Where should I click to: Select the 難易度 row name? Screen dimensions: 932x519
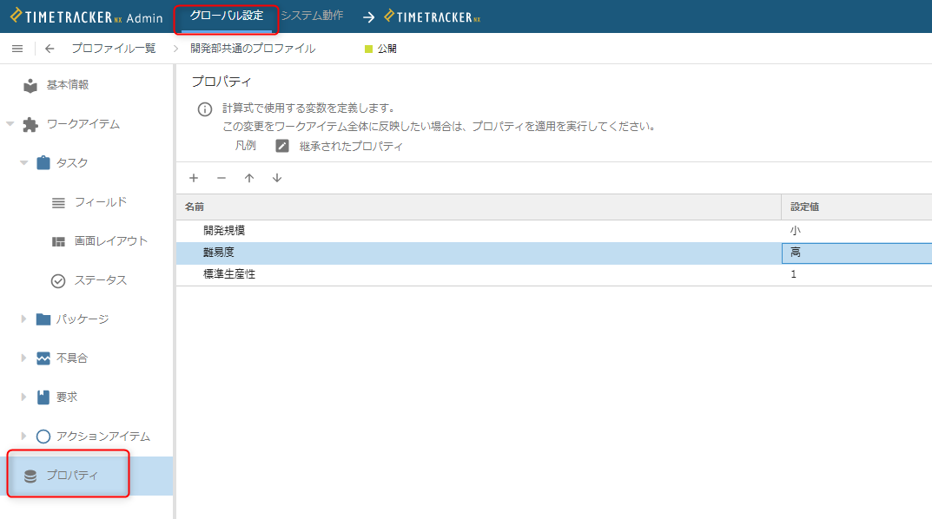click(219, 253)
